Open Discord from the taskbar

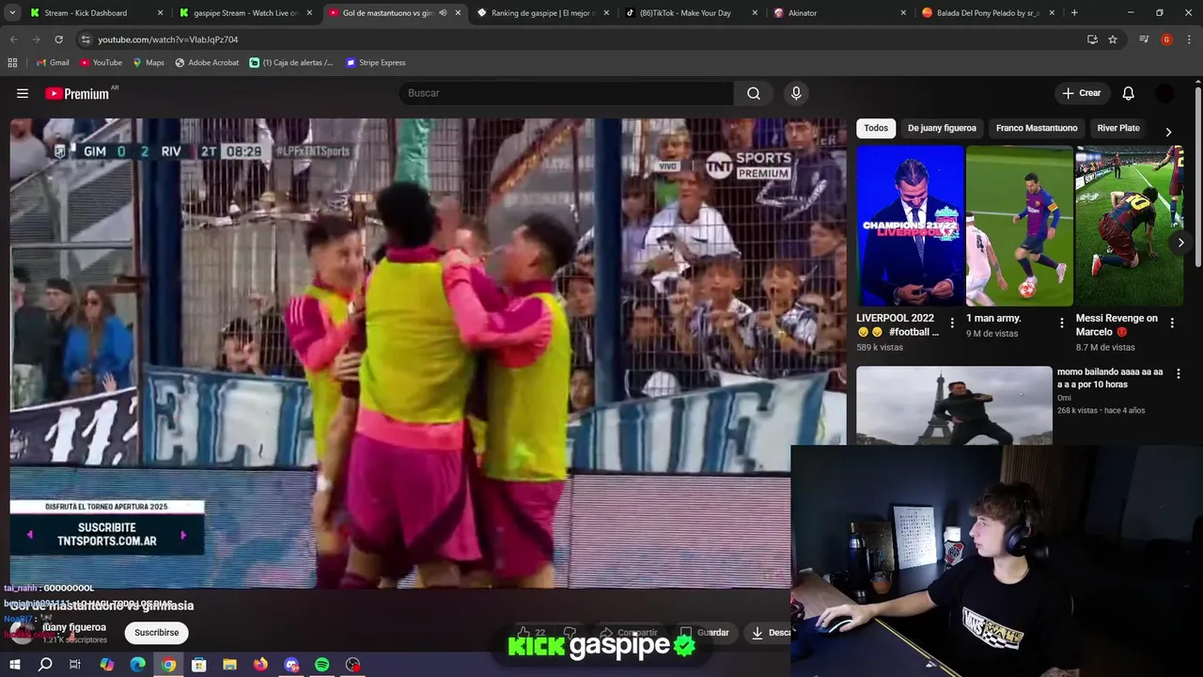point(291,665)
